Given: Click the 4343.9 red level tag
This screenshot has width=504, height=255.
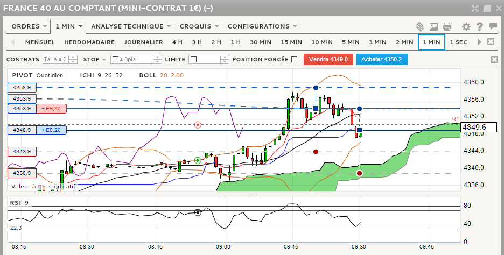Looking at the screenshot, I should click(x=22, y=152).
